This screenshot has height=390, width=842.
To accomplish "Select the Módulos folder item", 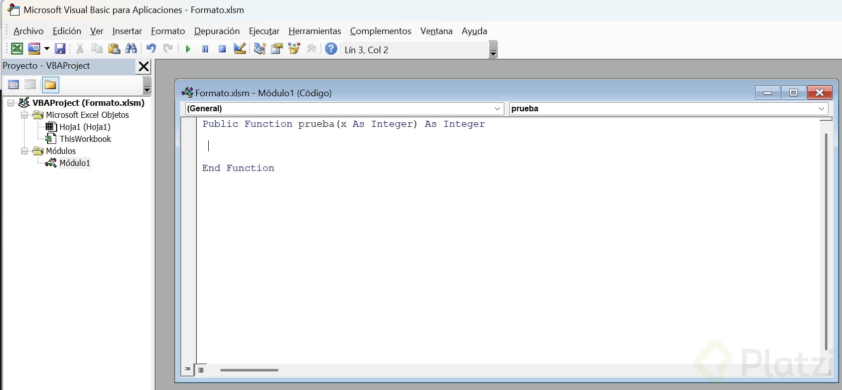I will 61,151.
